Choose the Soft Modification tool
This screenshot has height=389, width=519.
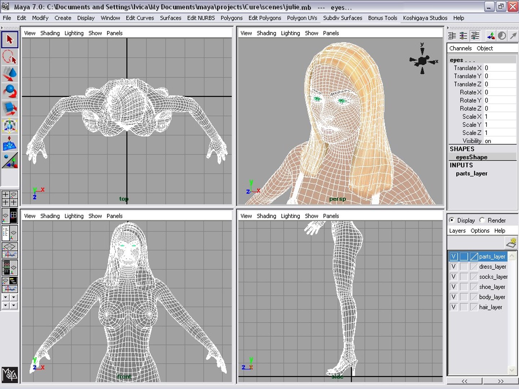(x=10, y=143)
